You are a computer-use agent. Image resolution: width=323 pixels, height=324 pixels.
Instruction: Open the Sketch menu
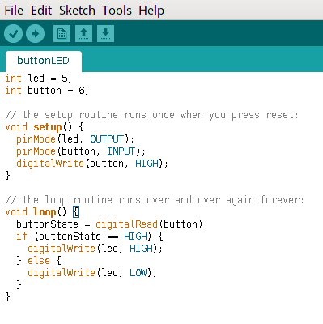click(77, 11)
